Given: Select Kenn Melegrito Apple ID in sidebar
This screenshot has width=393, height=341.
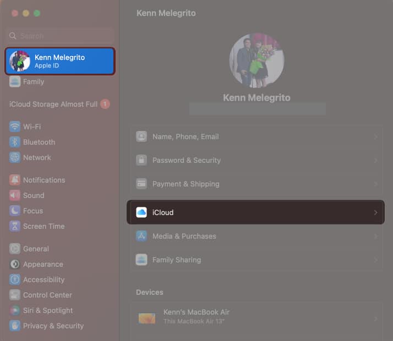Looking at the screenshot, I should point(60,61).
